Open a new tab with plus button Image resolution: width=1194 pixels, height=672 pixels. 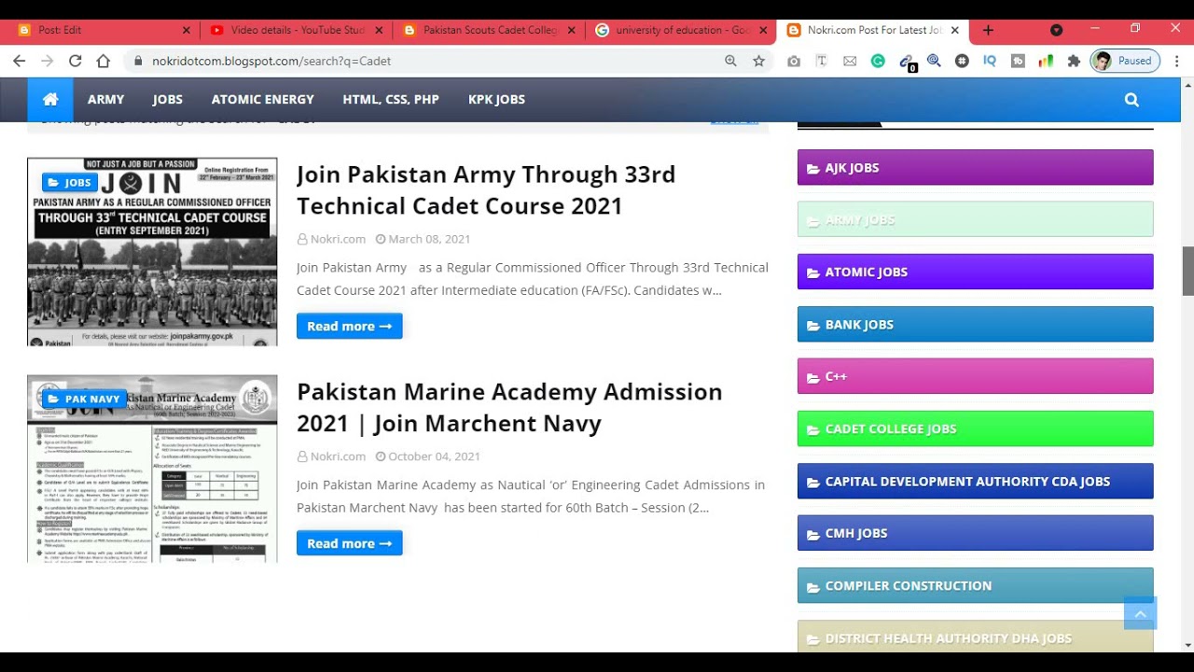tap(988, 30)
